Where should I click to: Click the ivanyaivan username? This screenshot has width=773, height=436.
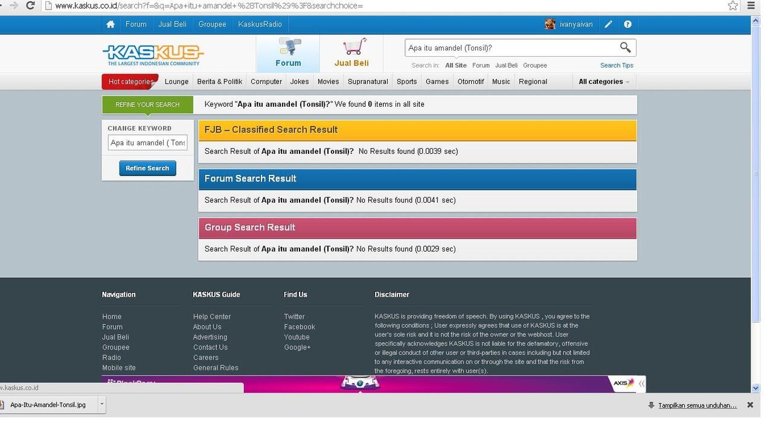[x=576, y=24]
